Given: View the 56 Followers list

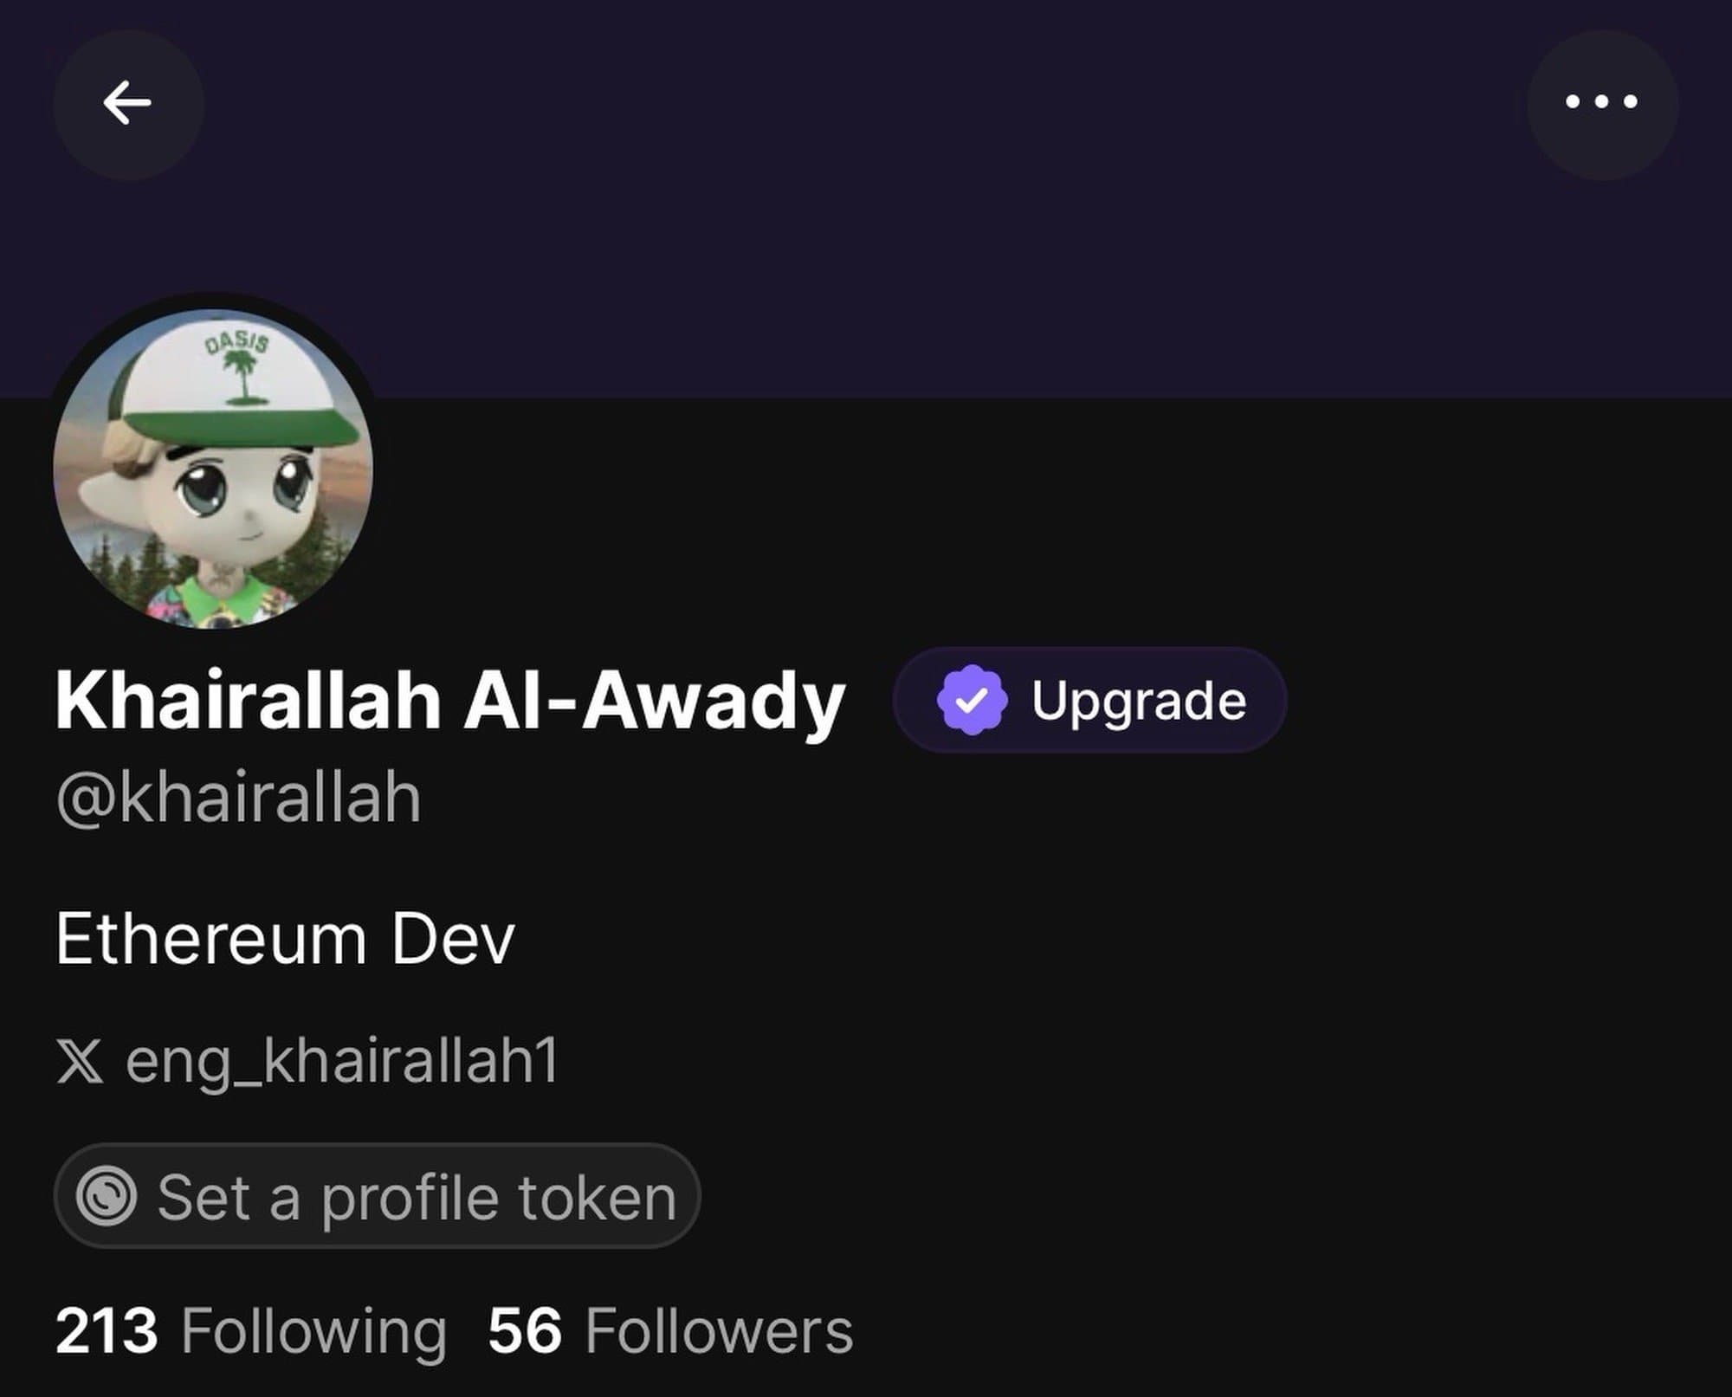Looking at the screenshot, I should pos(670,1331).
